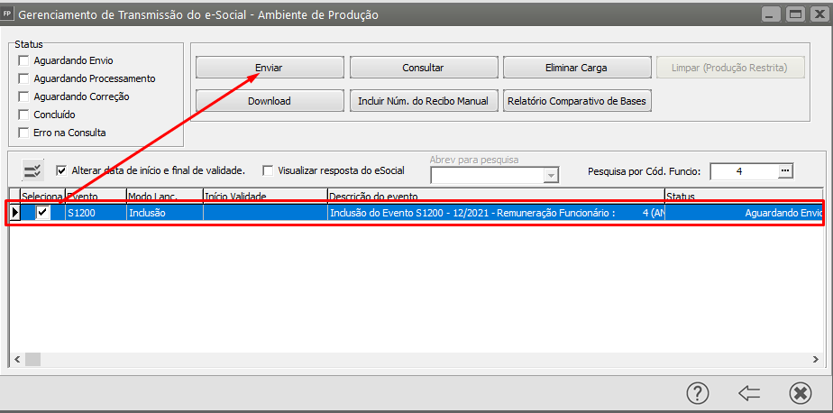The width and height of the screenshot is (833, 413).
Task: Click the Enviar button
Action: [270, 68]
